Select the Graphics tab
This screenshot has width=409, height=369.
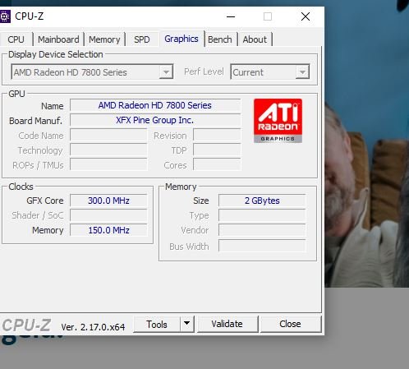[x=182, y=39]
